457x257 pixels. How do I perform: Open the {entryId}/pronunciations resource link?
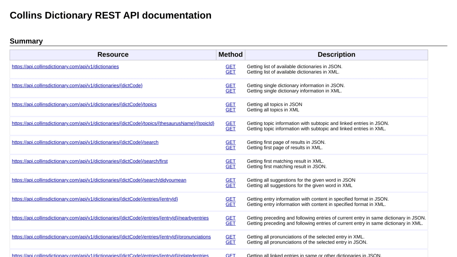[x=111, y=237]
